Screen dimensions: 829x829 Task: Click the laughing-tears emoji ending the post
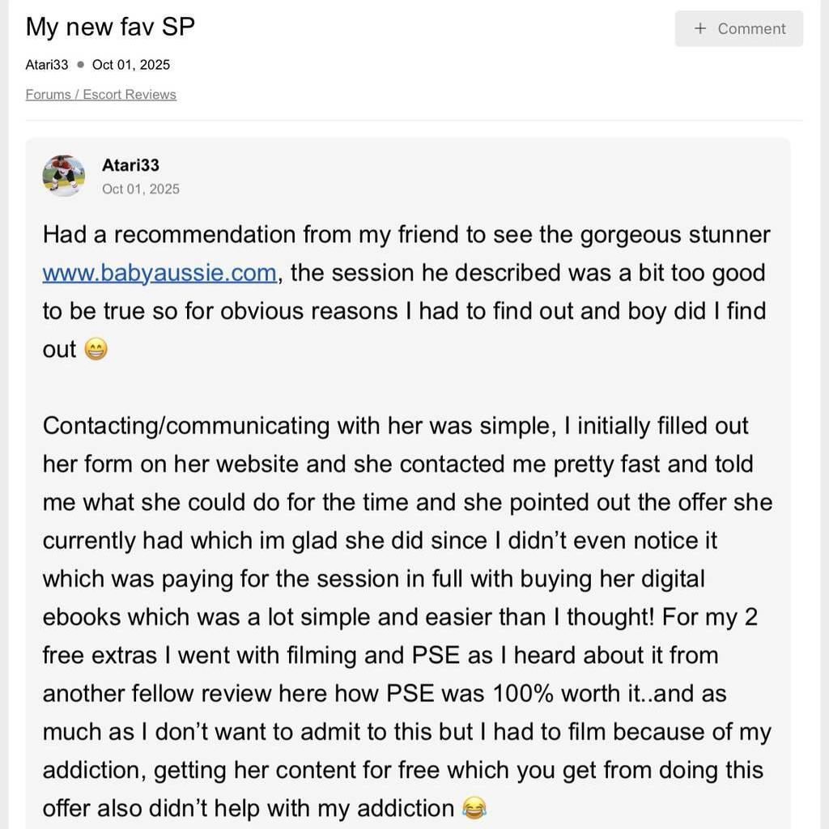[474, 808]
